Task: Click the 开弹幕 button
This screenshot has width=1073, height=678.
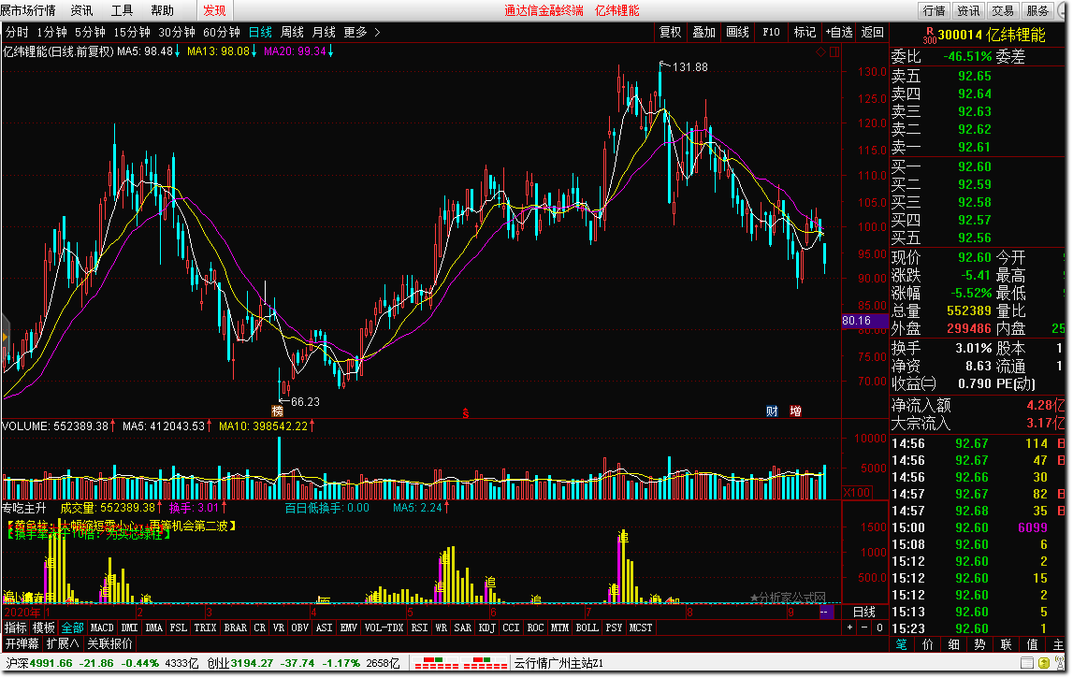Action: (22, 643)
